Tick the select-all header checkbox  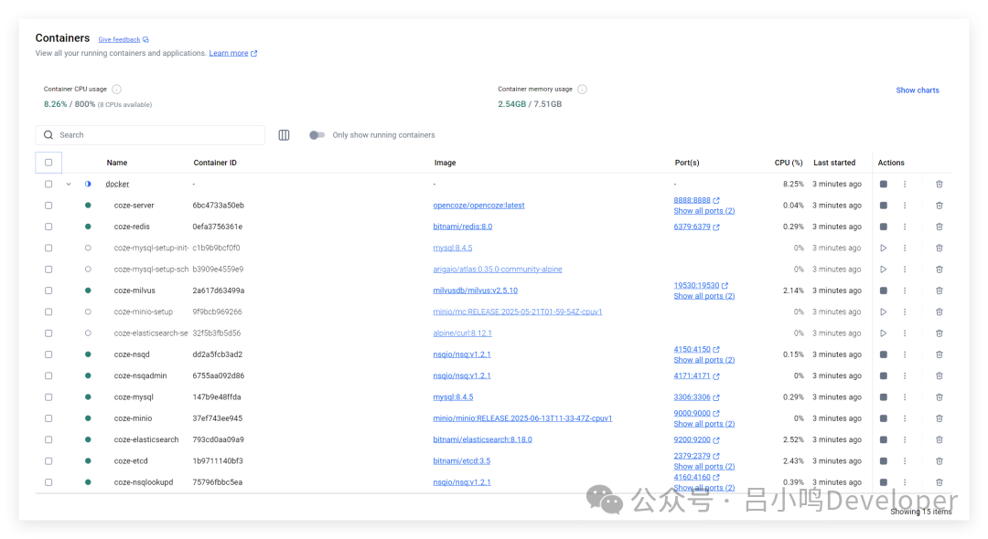click(x=48, y=163)
